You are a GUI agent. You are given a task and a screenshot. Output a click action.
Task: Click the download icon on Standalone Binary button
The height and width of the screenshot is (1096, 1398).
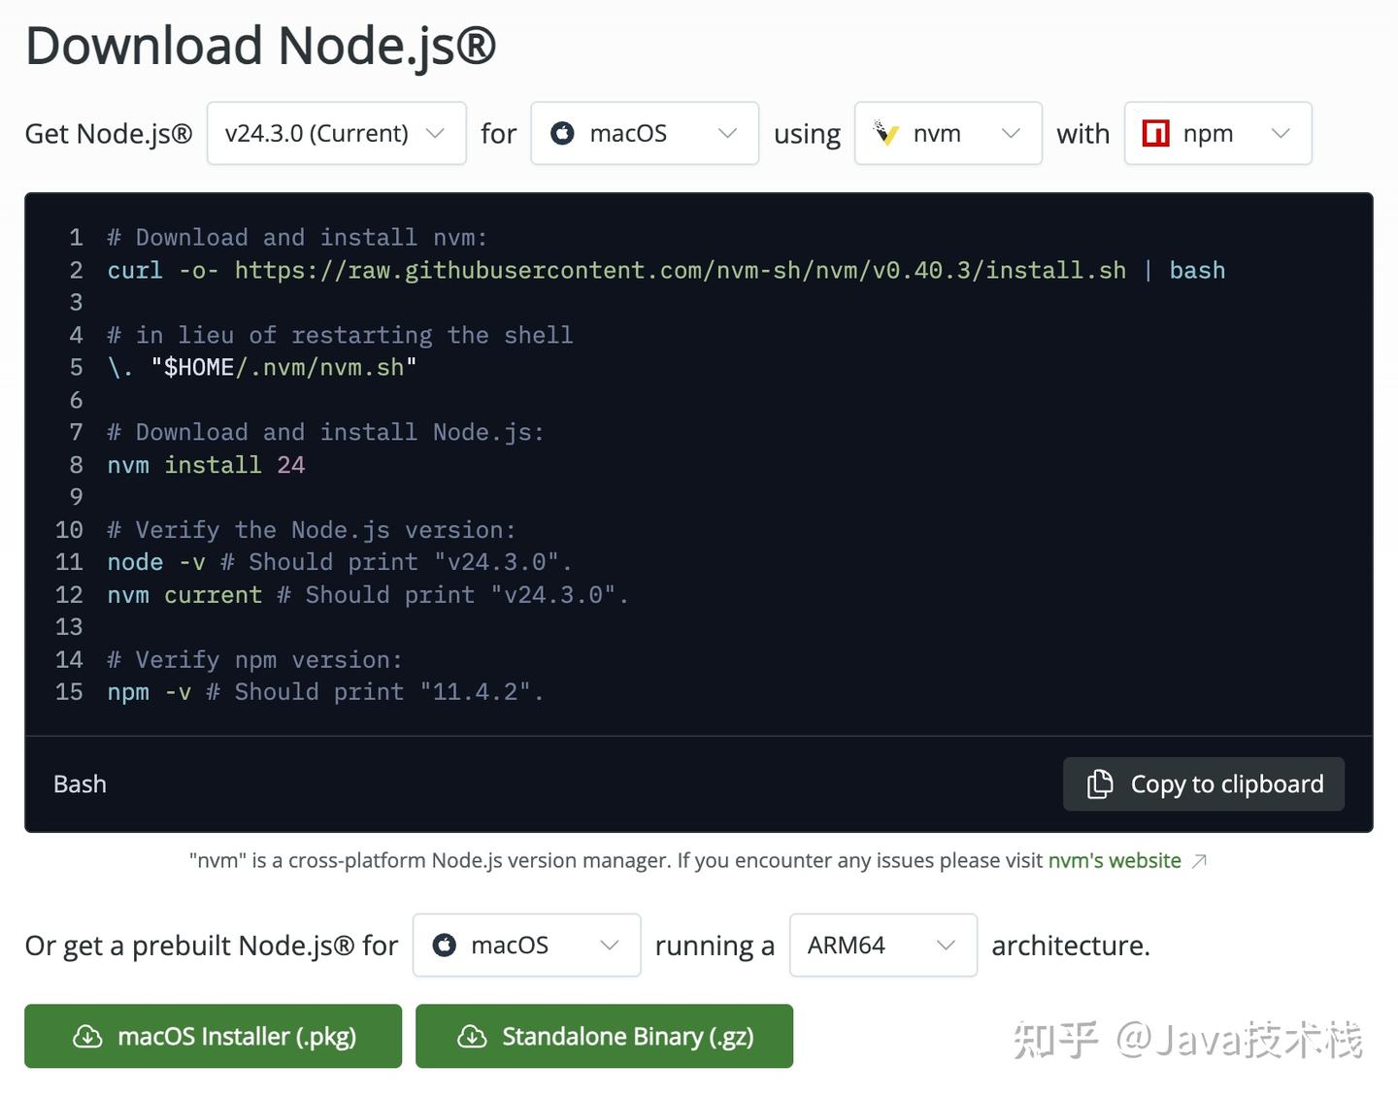pos(473,1037)
